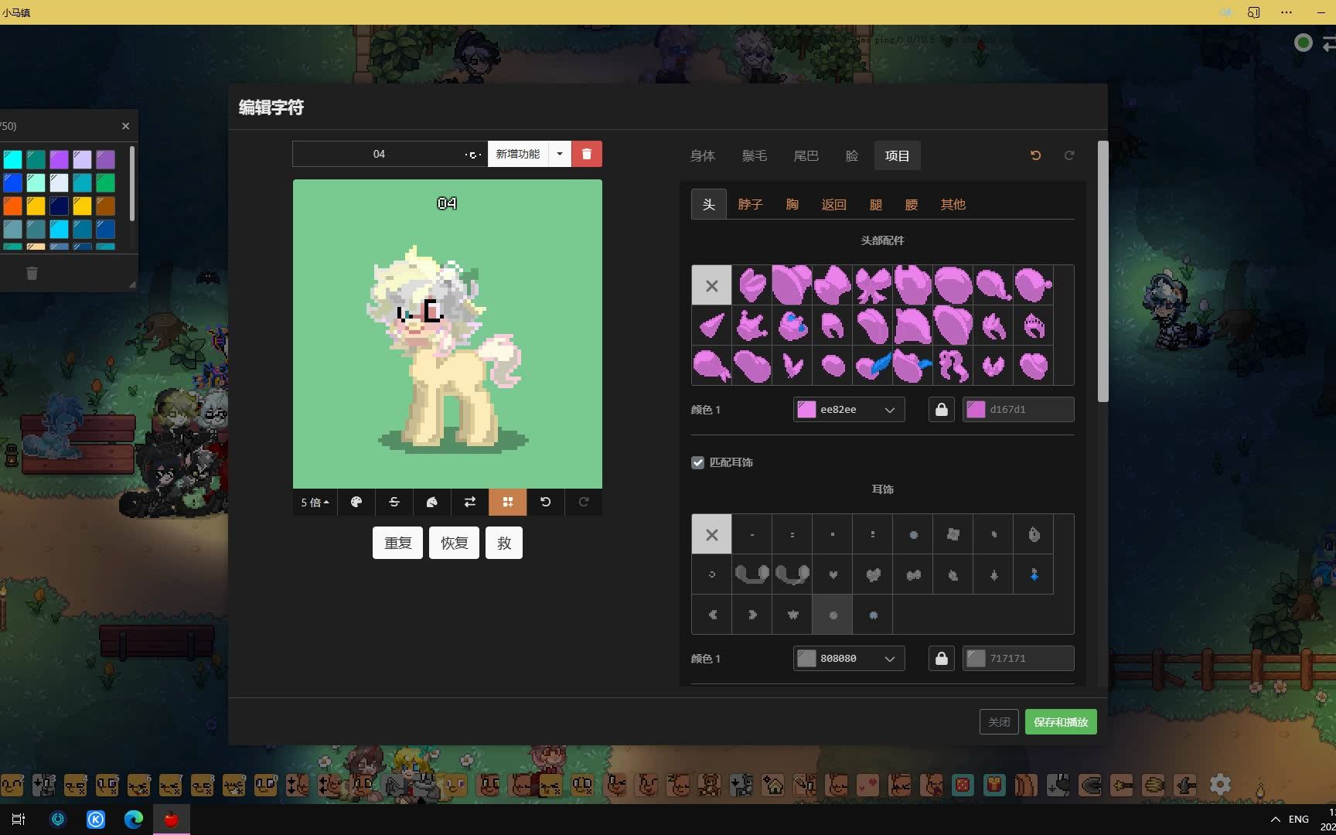1336x835 pixels.
Task: Click the strikethrough S icon under preview
Action: pyautogui.click(x=394, y=502)
